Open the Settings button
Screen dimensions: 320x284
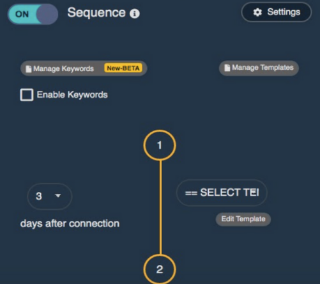[x=277, y=12]
